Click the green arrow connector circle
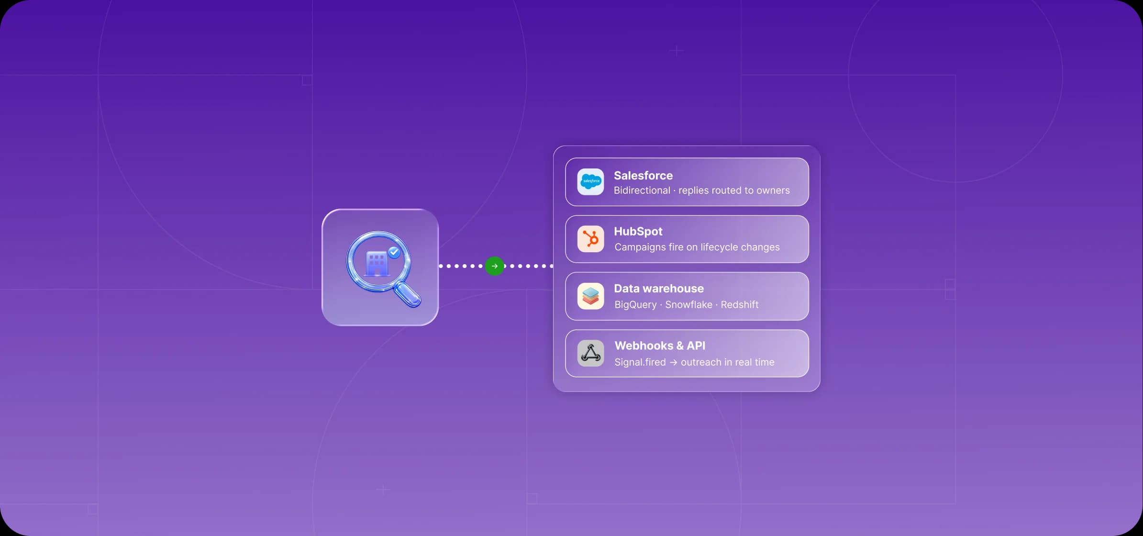1143x536 pixels. (x=495, y=266)
